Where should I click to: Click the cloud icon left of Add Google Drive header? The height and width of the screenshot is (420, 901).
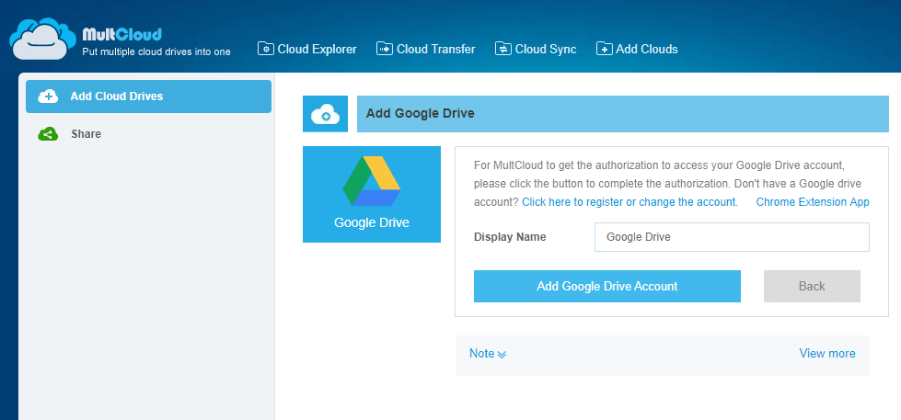pos(325,114)
